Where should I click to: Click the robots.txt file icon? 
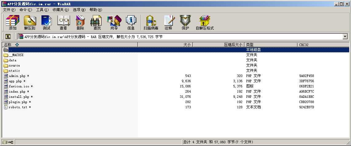tap(6, 107)
